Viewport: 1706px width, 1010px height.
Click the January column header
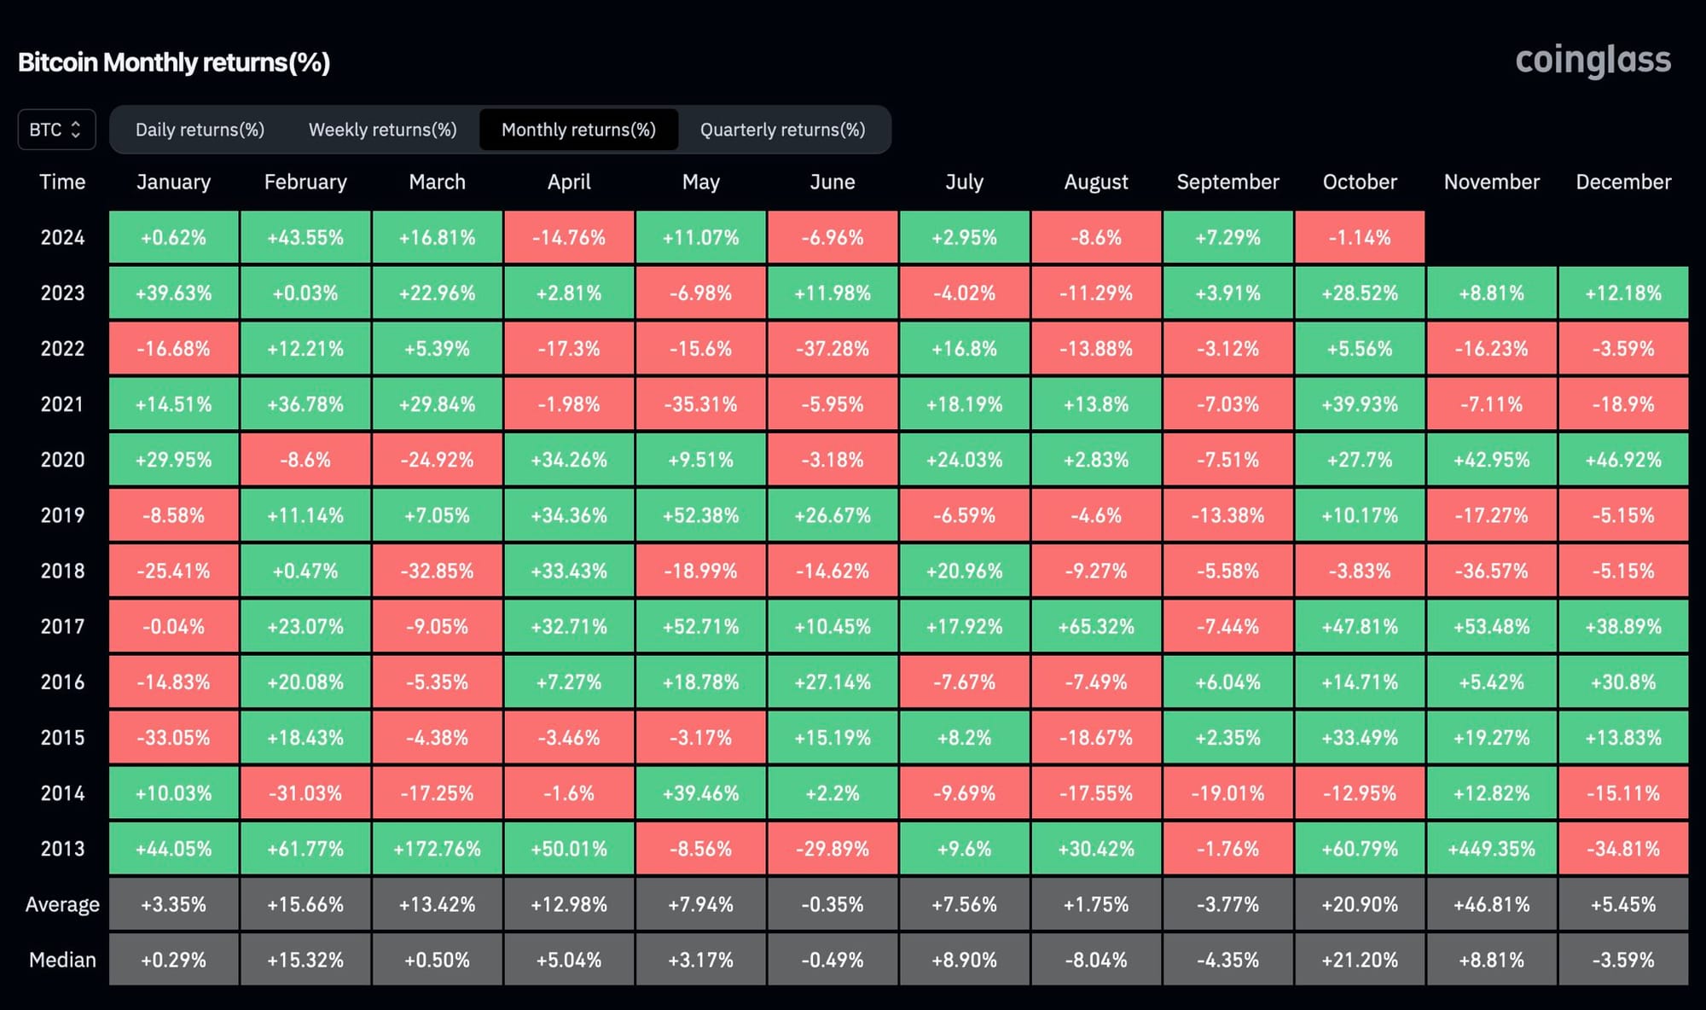coord(173,182)
